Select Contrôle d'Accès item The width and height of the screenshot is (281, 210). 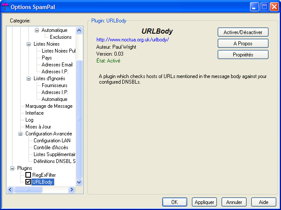51,147
